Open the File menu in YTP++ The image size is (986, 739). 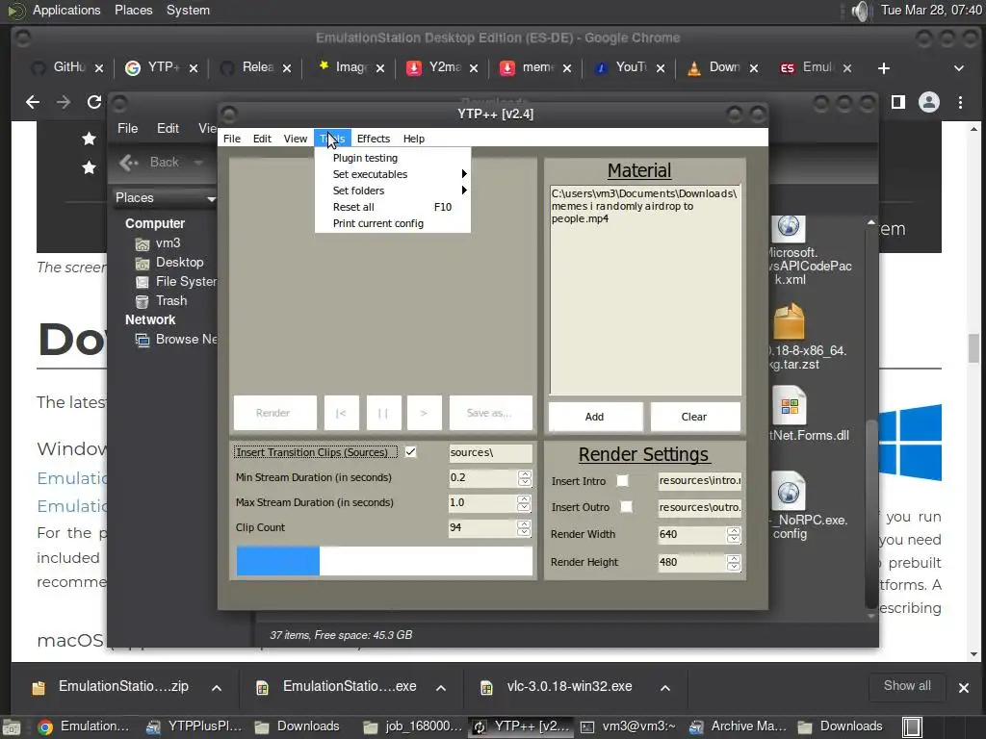click(x=231, y=139)
